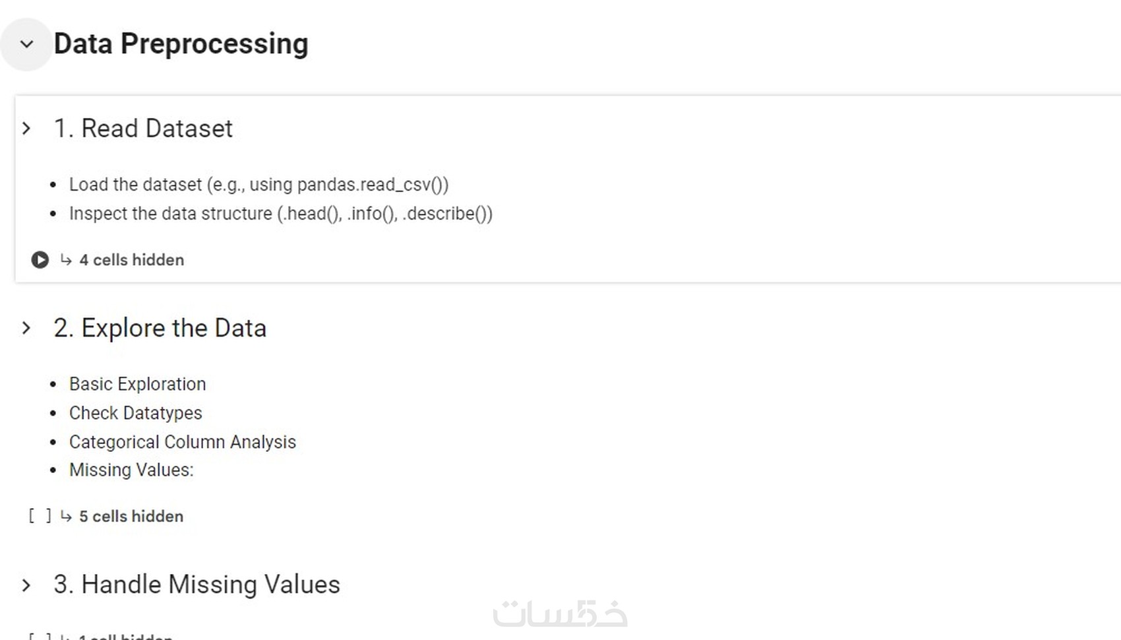Click the 3. Handle Missing Values heading
The width and height of the screenshot is (1121, 640).
pos(197,585)
